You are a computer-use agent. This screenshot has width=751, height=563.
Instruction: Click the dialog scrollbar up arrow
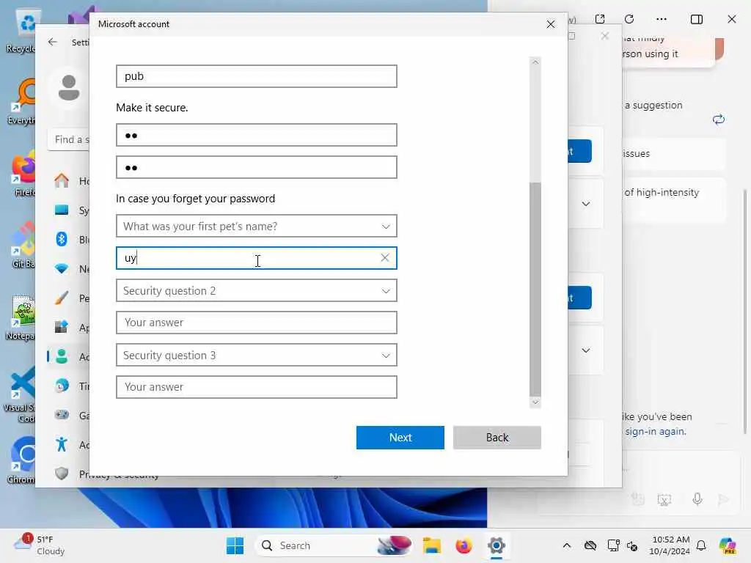(x=535, y=62)
